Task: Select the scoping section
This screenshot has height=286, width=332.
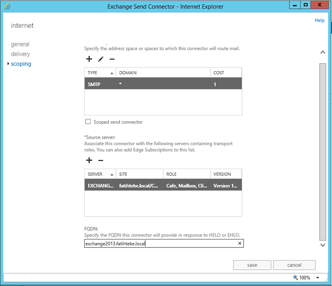Action: point(21,64)
